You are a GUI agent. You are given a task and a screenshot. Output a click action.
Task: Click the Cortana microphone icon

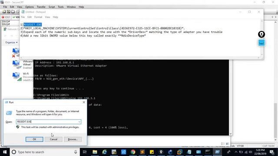point(76,152)
